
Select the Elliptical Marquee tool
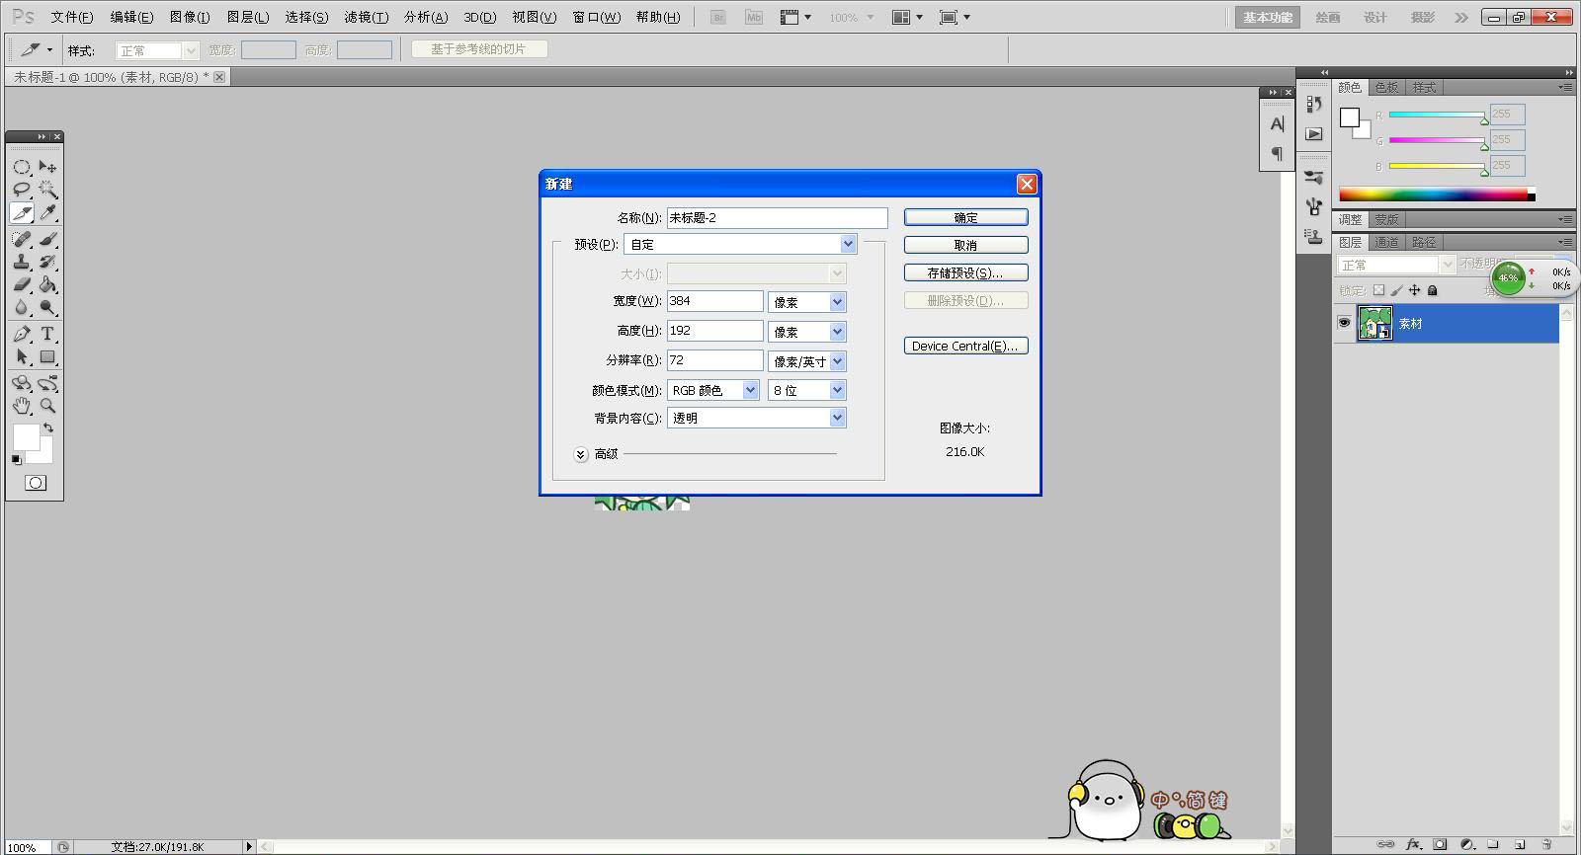(x=22, y=167)
